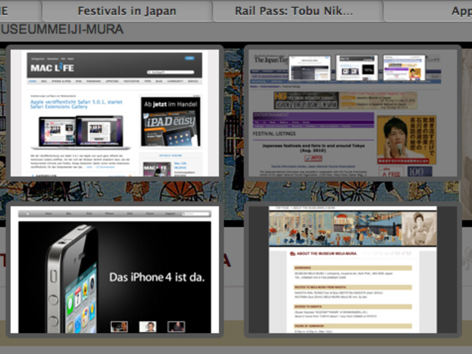Open the Japan Times festival listings thumbnail
The width and height of the screenshot is (472, 354).
(x=352, y=113)
